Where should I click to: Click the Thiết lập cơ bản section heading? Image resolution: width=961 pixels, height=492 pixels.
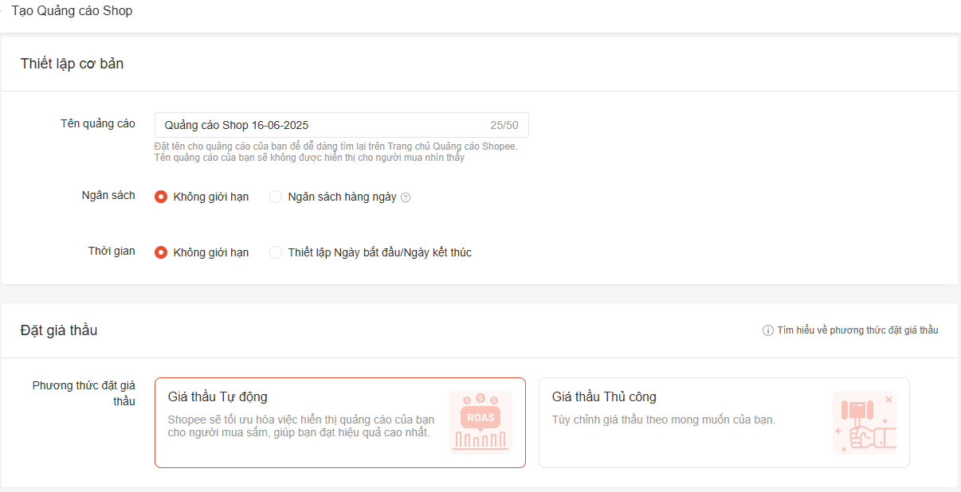72,64
